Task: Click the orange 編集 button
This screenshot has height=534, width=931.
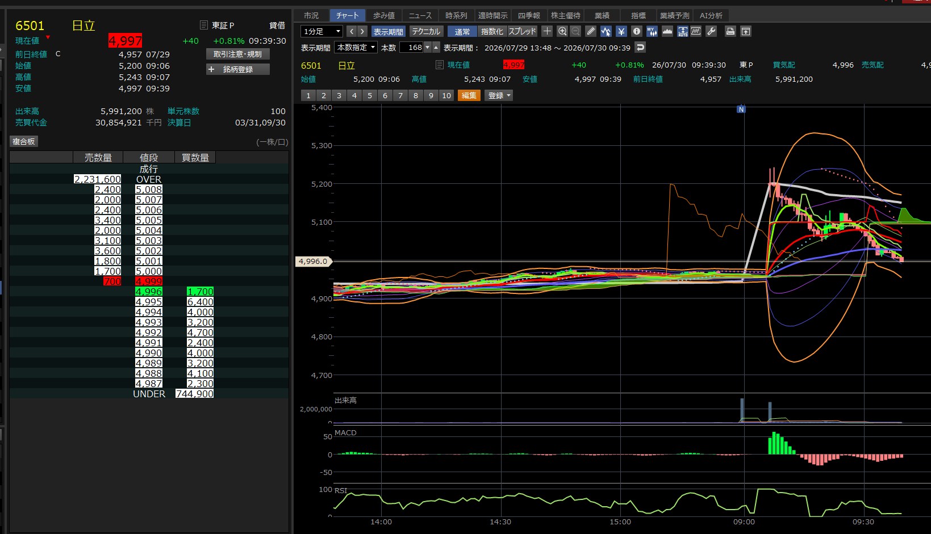Action: point(469,95)
